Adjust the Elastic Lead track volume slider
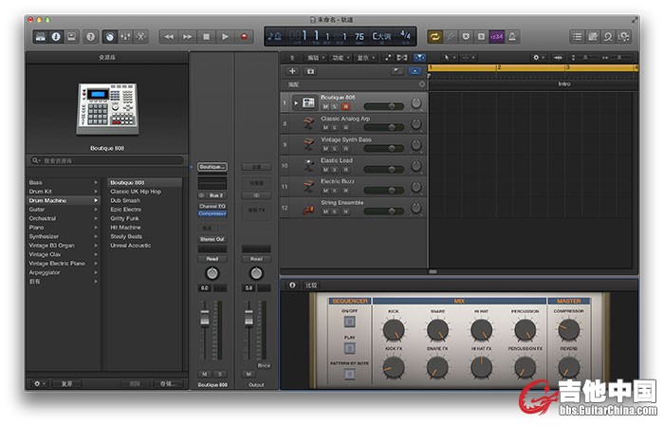 tap(383, 170)
